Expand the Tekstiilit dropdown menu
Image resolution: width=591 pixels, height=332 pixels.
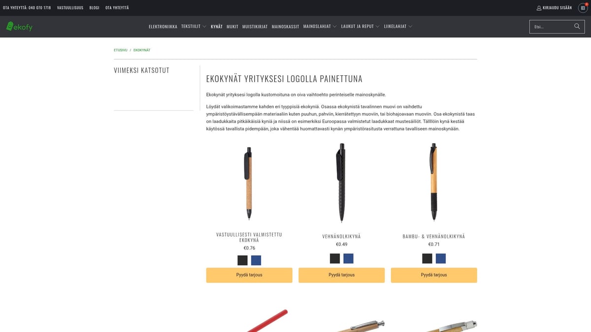[194, 27]
